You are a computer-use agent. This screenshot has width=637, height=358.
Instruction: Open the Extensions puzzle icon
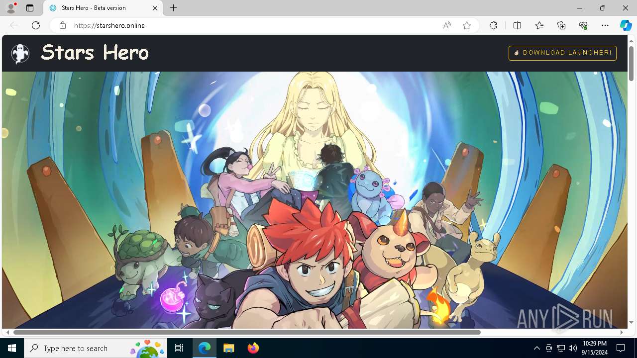493,25
